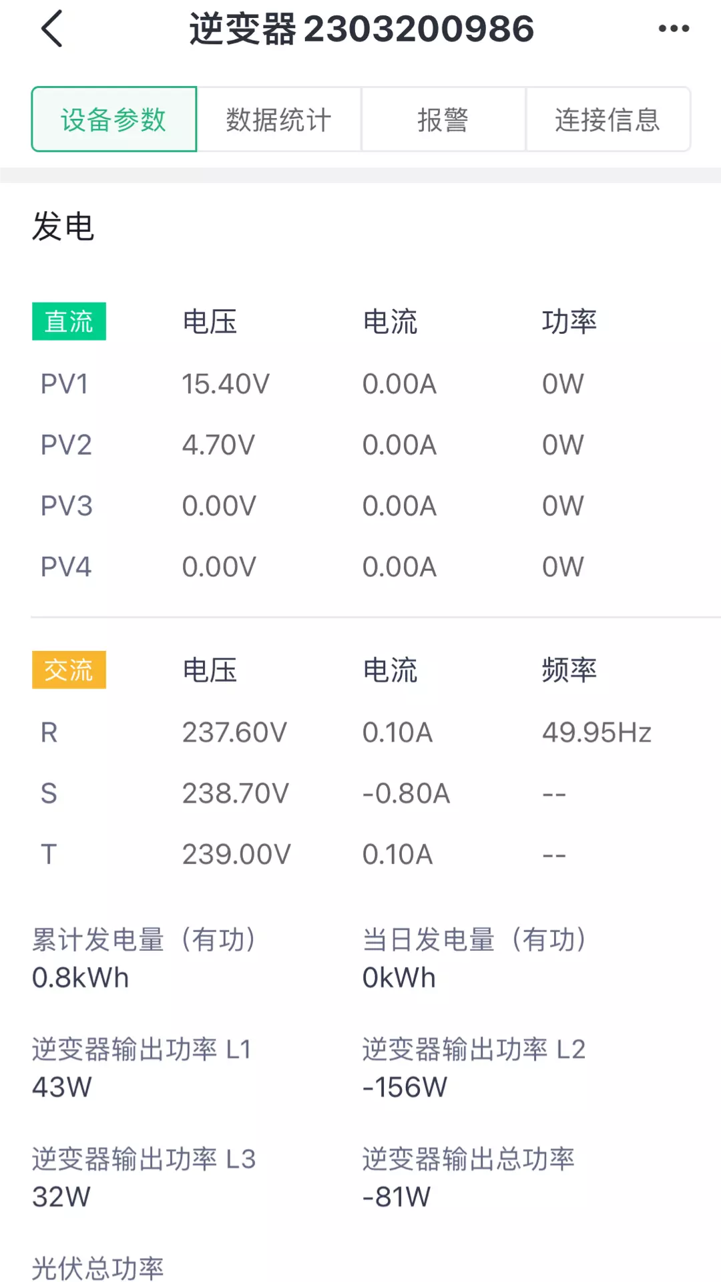The image size is (721, 1282).
Task: Tap the orange 交流 badge
Action: 69,670
